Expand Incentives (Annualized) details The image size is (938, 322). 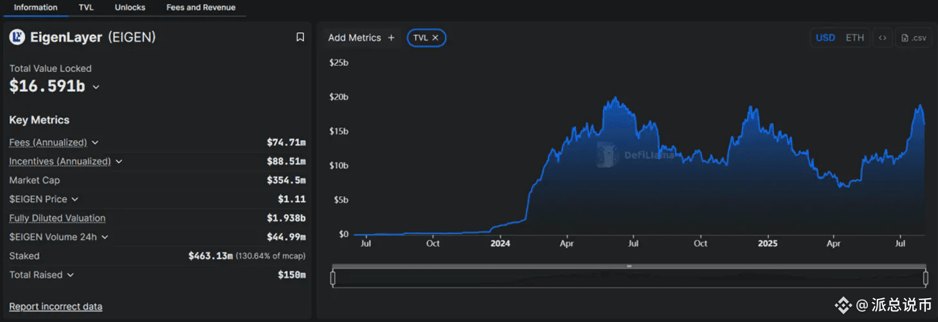coord(119,161)
